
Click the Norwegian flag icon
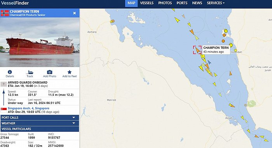click(x=5, y=13)
